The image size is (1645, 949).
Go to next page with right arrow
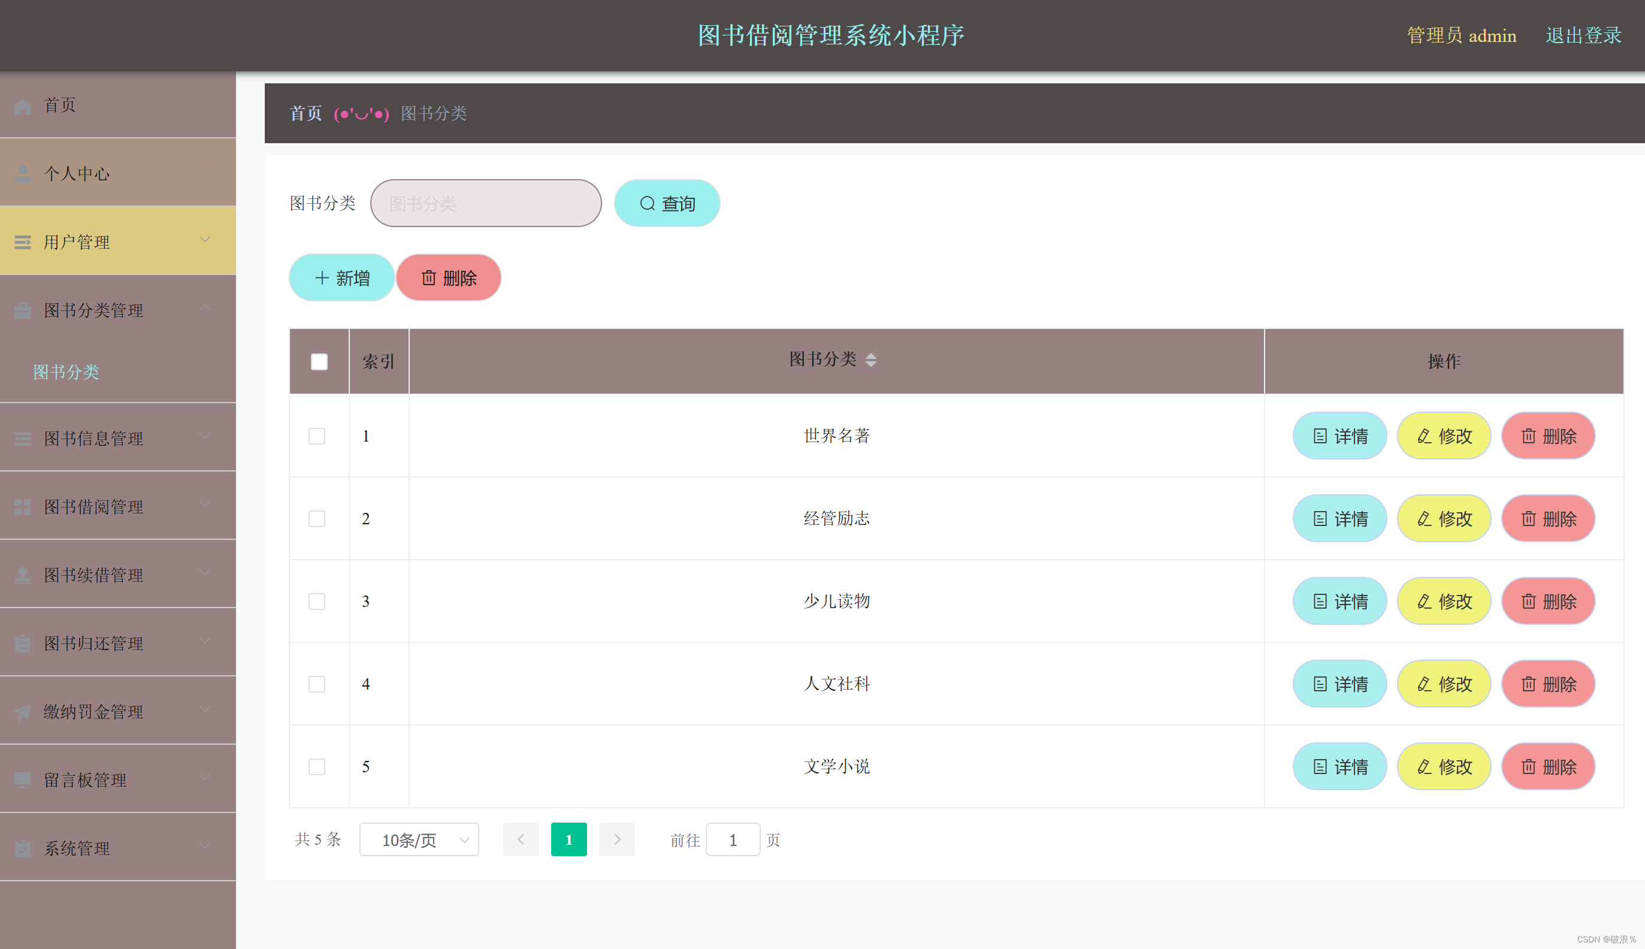pyautogui.click(x=616, y=839)
